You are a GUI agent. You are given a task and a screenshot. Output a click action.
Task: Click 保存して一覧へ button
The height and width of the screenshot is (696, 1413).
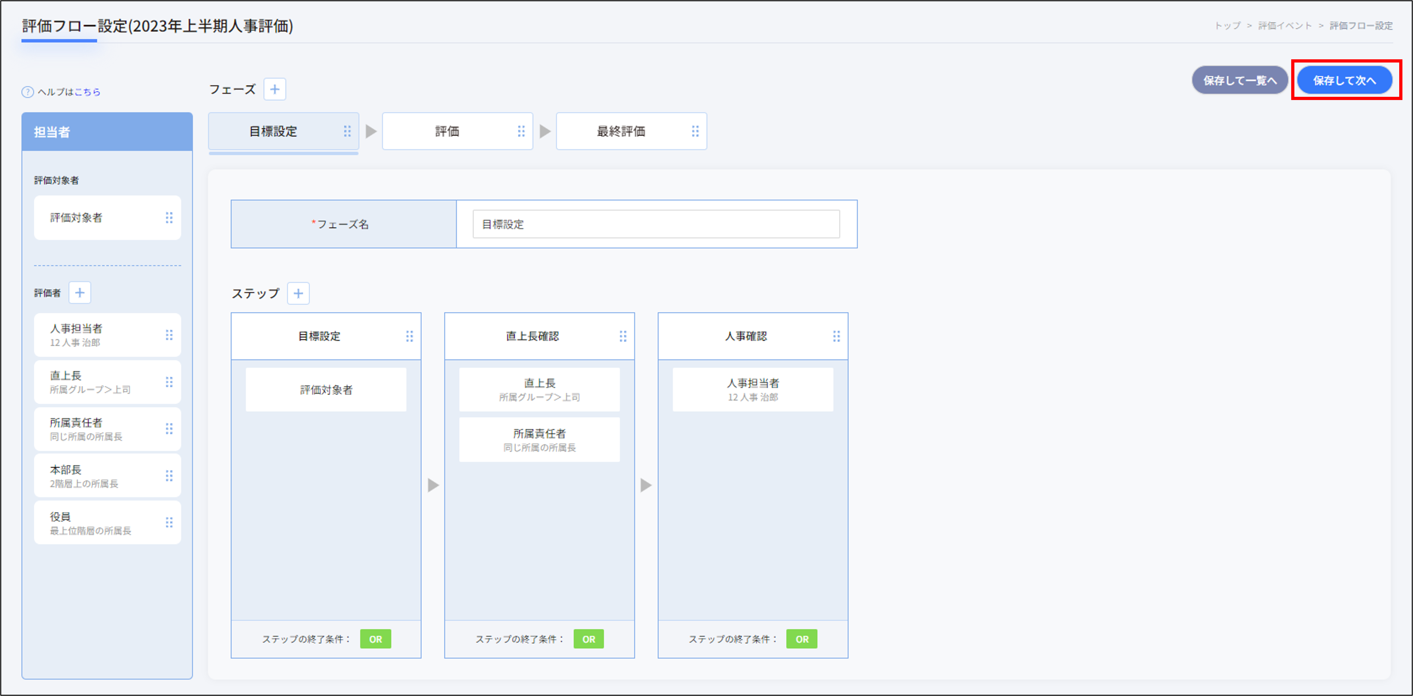pyautogui.click(x=1239, y=80)
